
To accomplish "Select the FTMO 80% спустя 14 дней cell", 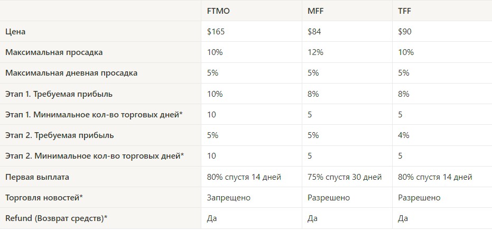I will pyautogui.click(x=244, y=177).
